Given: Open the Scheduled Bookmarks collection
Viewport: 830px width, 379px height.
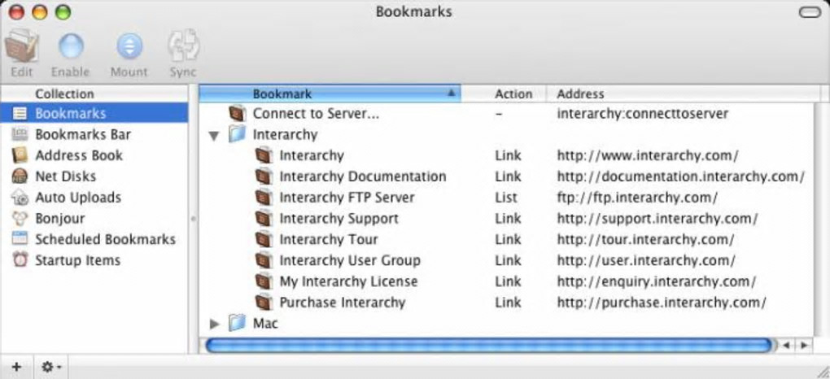Looking at the screenshot, I should 94,239.
